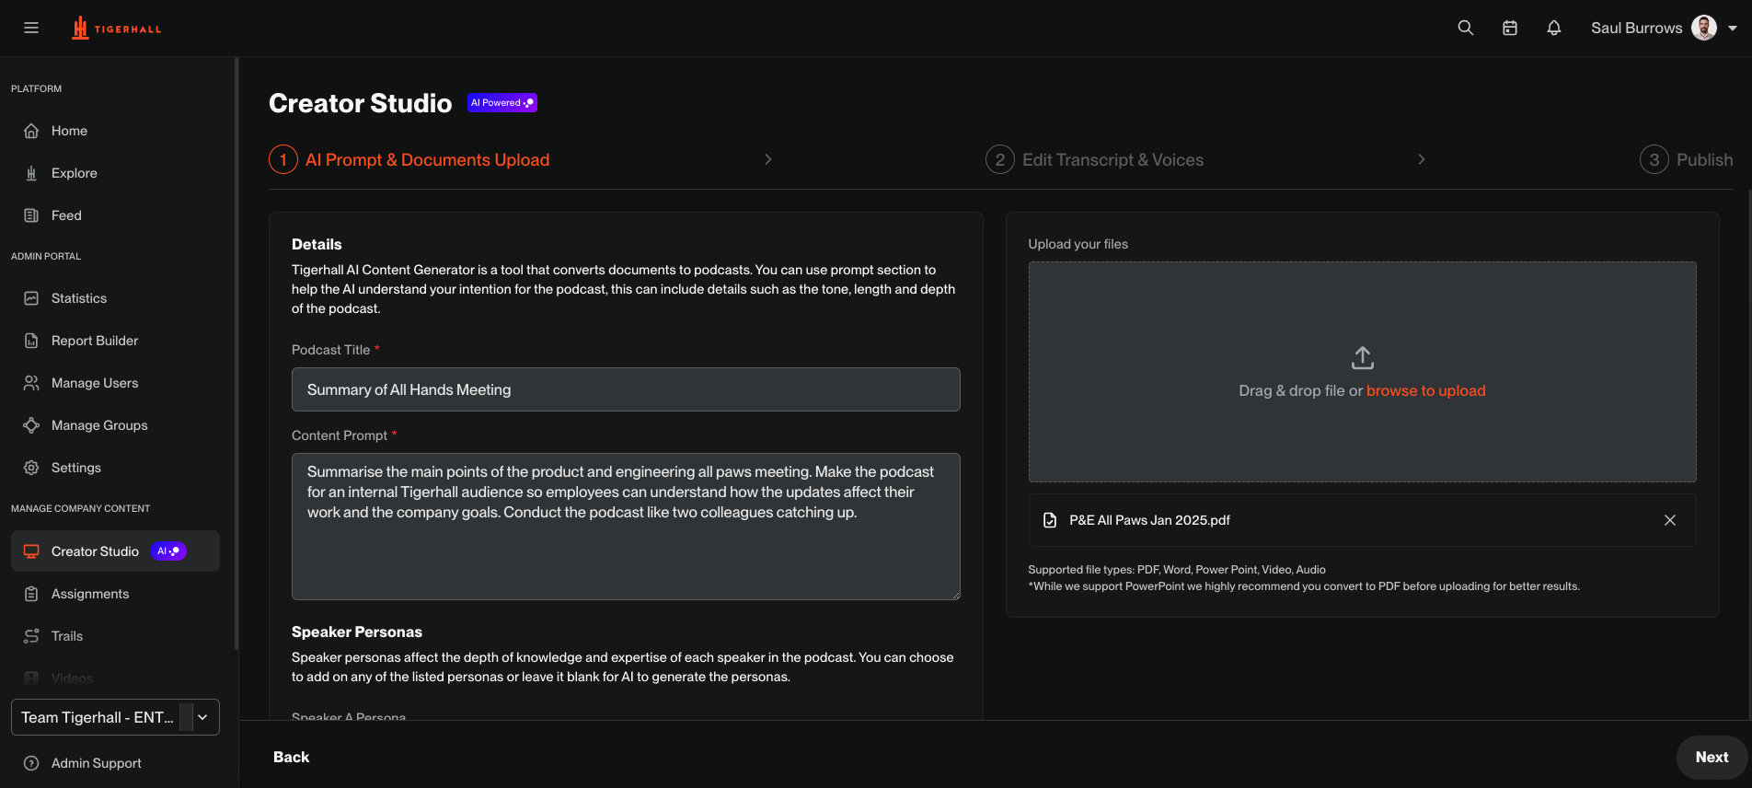1752x788 pixels.
Task: Click the Settings gear icon
Action: coord(31,468)
